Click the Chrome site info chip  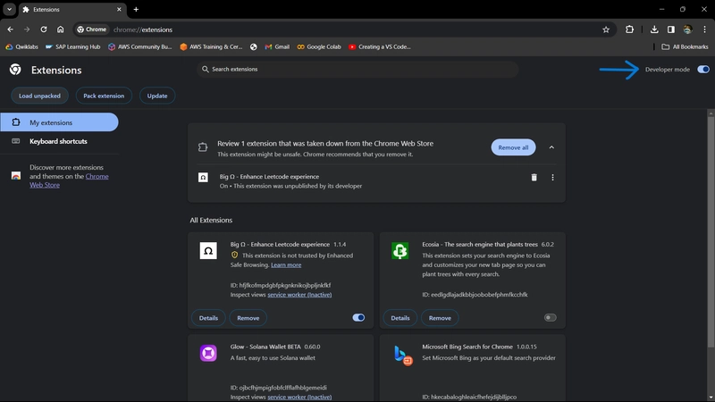tap(92, 29)
